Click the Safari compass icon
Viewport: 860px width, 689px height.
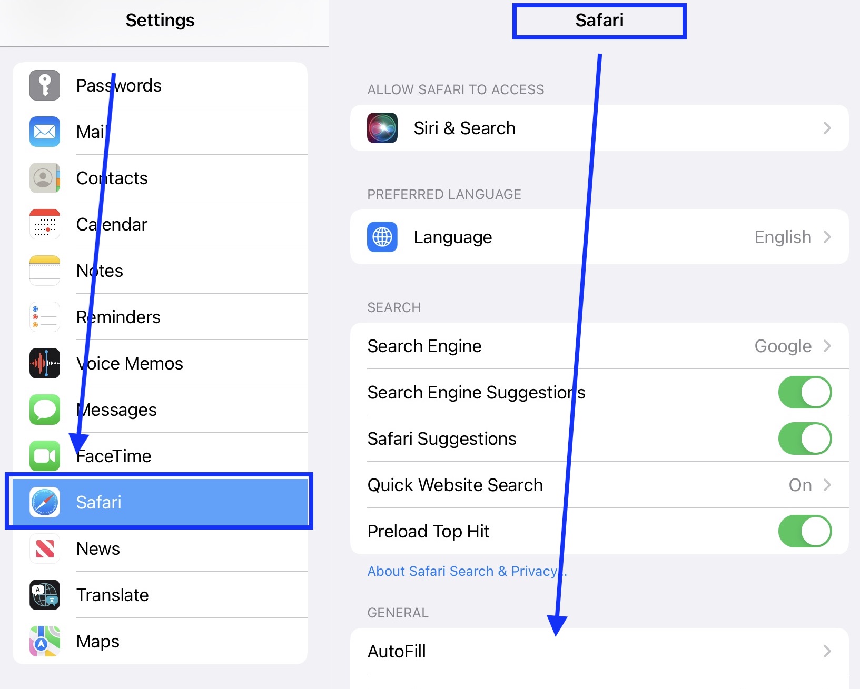pyautogui.click(x=45, y=502)
